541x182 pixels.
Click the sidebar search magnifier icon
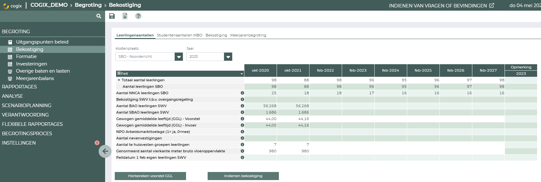click(x=99, y=16)
